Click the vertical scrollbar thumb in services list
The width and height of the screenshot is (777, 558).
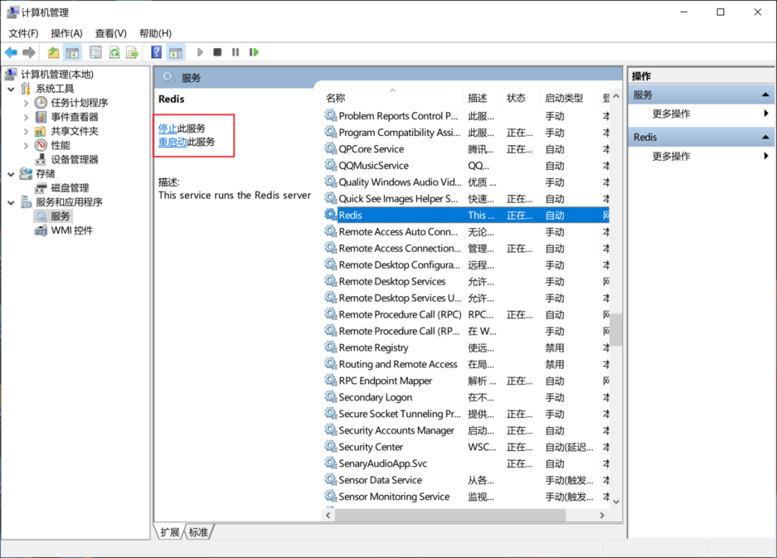(616, 330)
